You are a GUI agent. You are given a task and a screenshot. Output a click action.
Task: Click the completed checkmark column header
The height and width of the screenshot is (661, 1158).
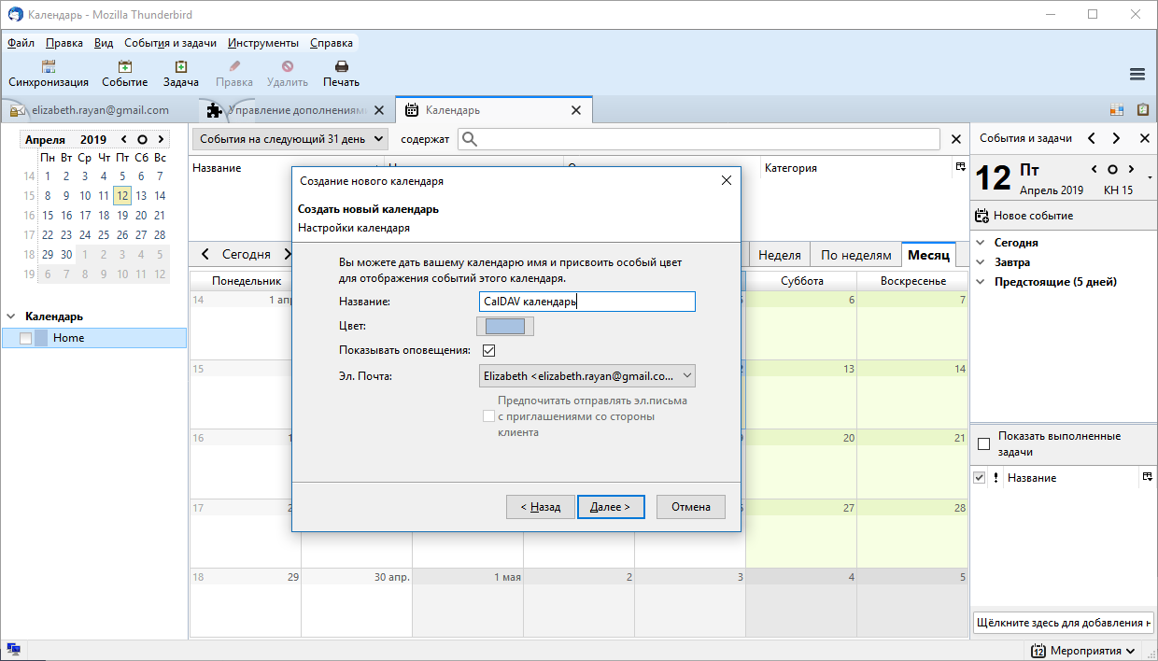point(979,477)
